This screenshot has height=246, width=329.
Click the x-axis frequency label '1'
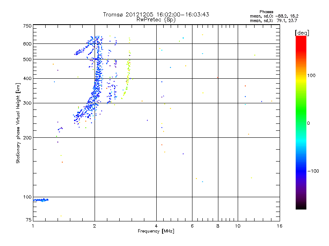pos(33,226)
